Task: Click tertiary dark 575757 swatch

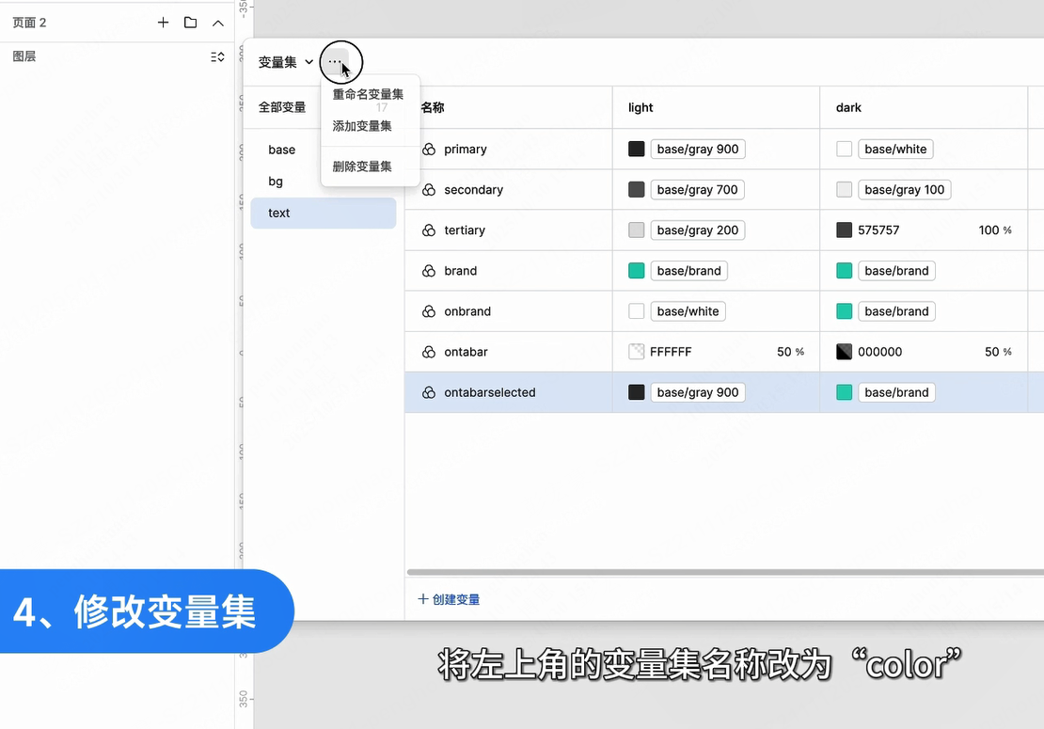Action: click(x=845, y=230)
